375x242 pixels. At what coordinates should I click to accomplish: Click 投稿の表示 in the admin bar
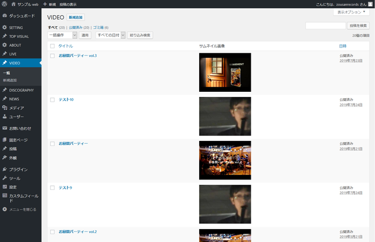68,4
